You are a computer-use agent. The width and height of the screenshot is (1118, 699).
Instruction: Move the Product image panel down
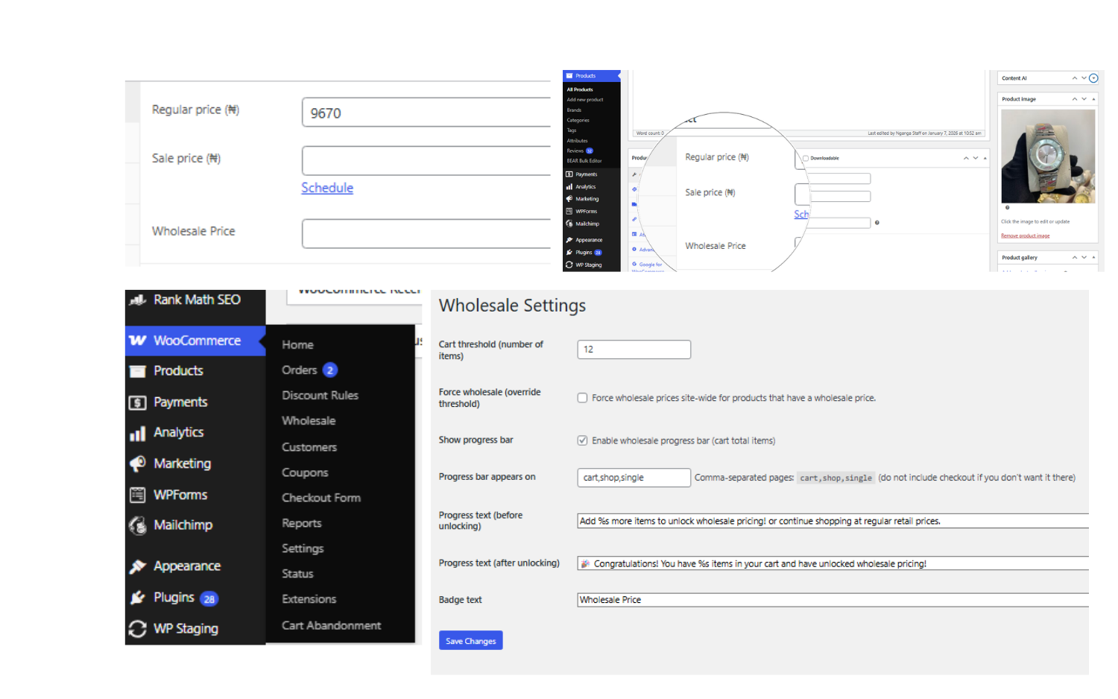click(1084, 99)
